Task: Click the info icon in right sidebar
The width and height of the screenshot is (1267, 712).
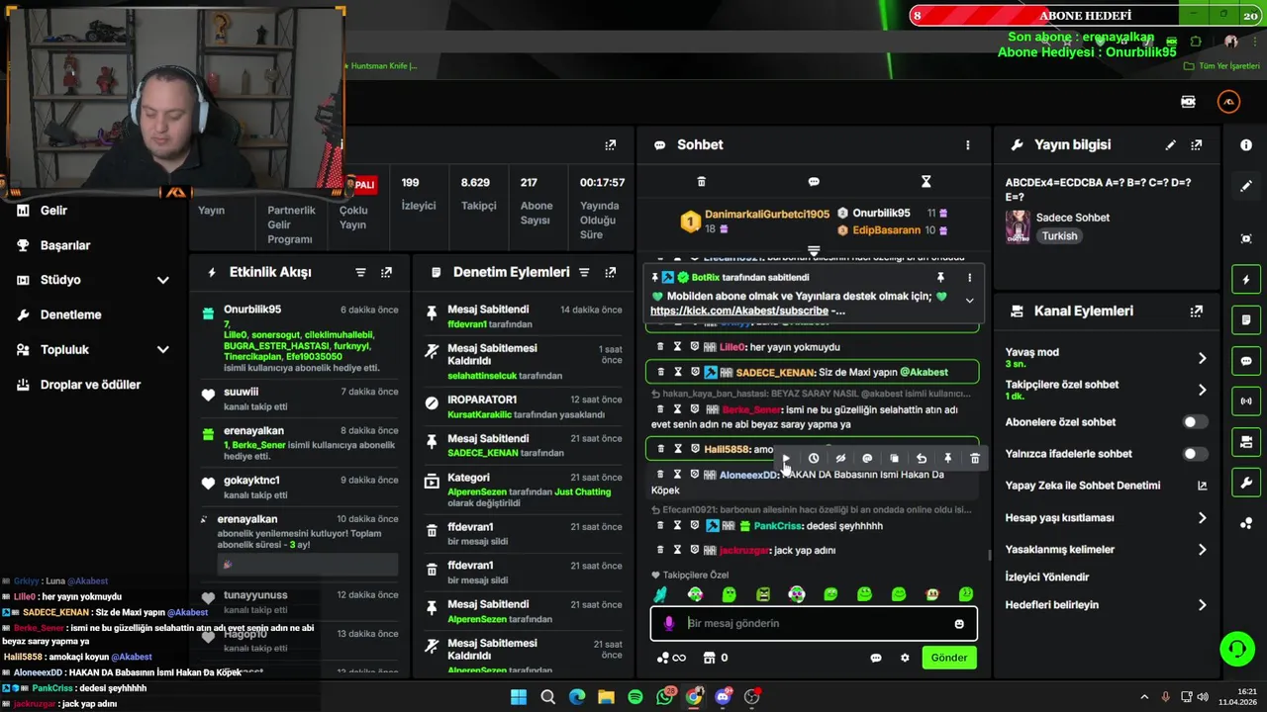Action: point(1246,145)
